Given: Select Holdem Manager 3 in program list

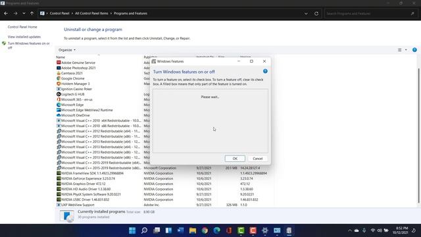Looking at the screenshot, I should click(76, 84).
